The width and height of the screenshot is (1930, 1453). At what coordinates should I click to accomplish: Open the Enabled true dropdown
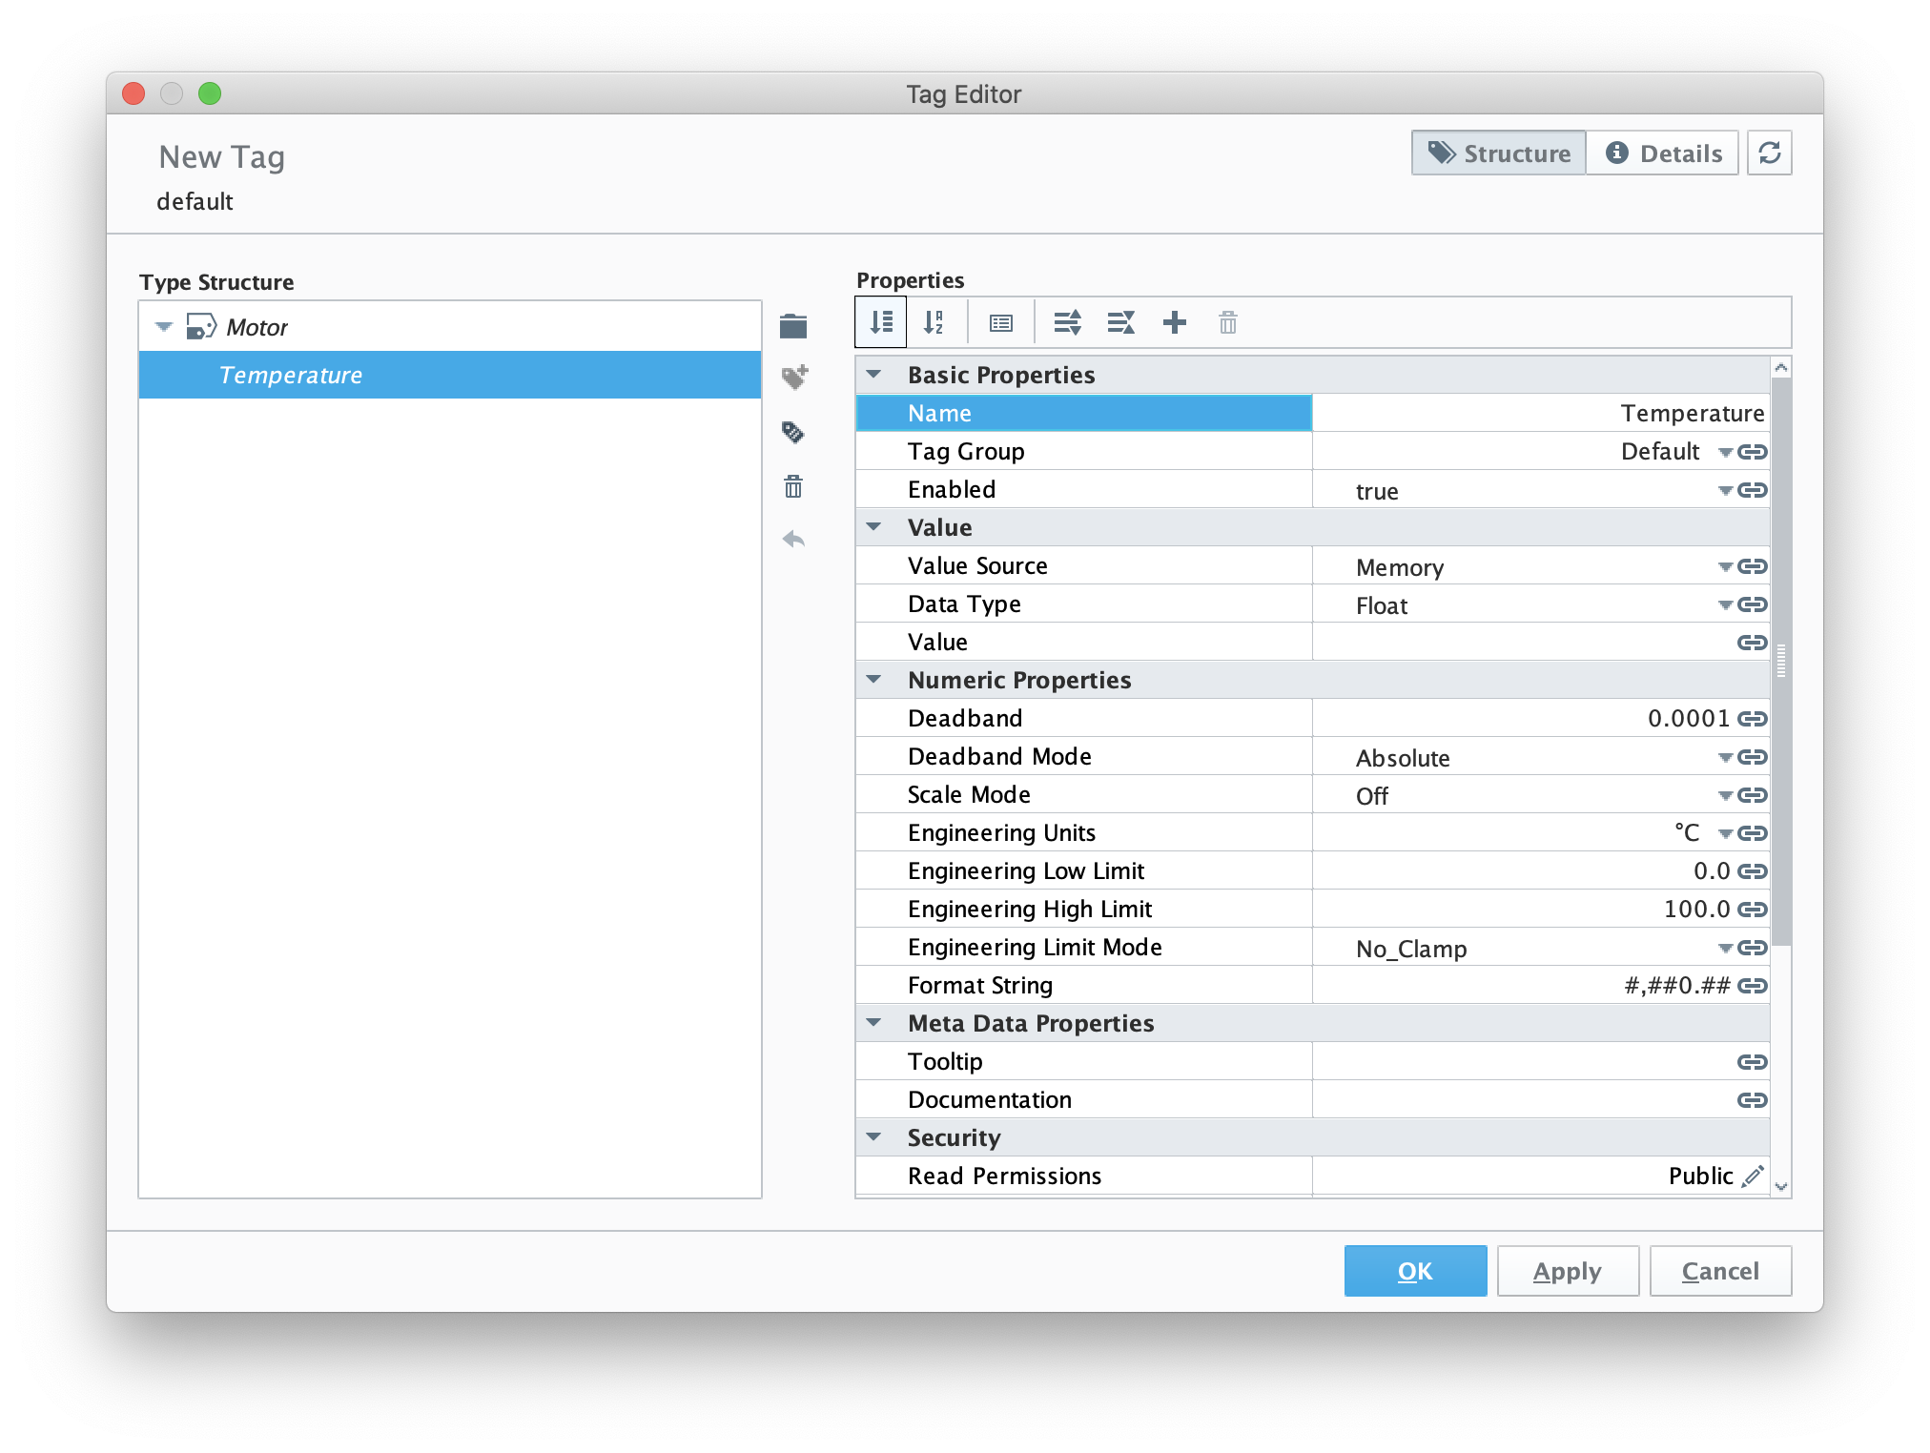[1725, 490]
